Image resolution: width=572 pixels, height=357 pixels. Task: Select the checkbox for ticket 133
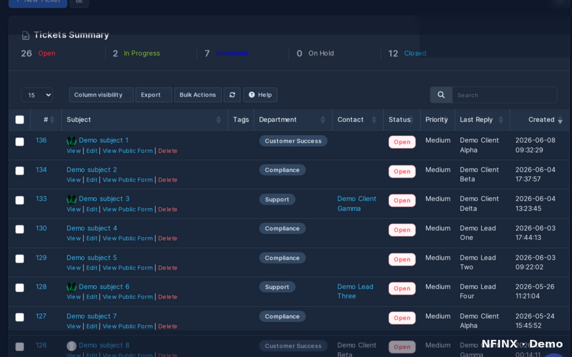click(x=20, y=200)
